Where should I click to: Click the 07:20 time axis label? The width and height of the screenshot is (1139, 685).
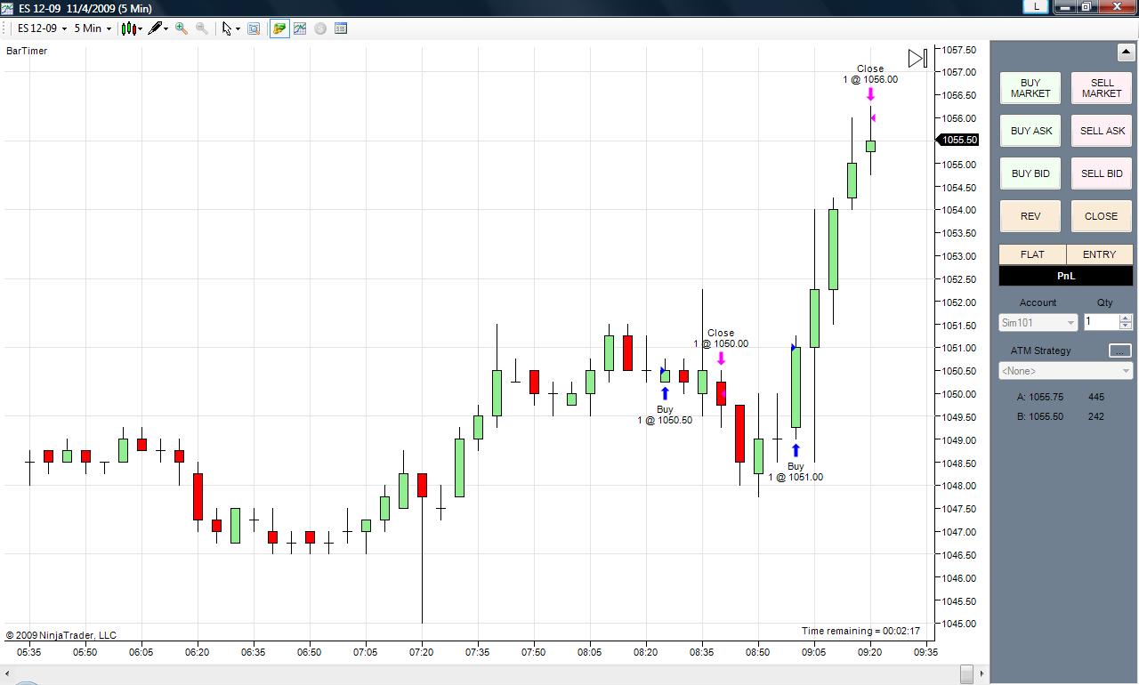point(422,652)
